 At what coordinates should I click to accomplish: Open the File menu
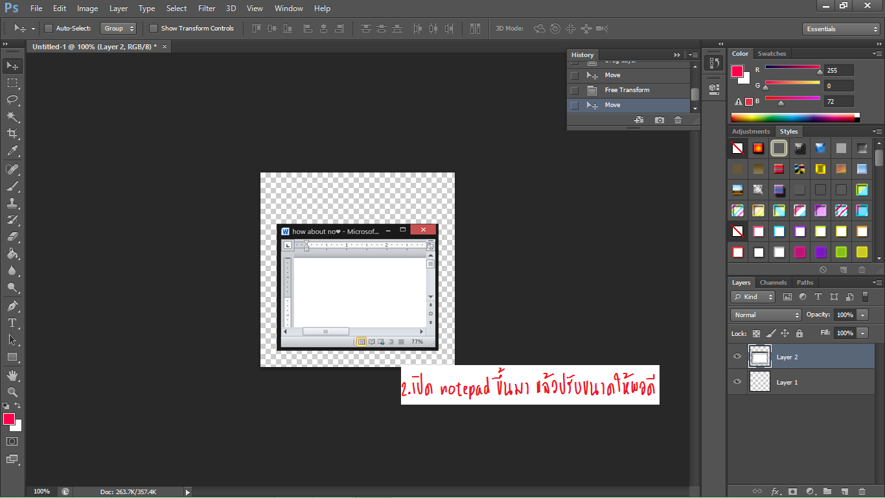click(x=36, y=8)
